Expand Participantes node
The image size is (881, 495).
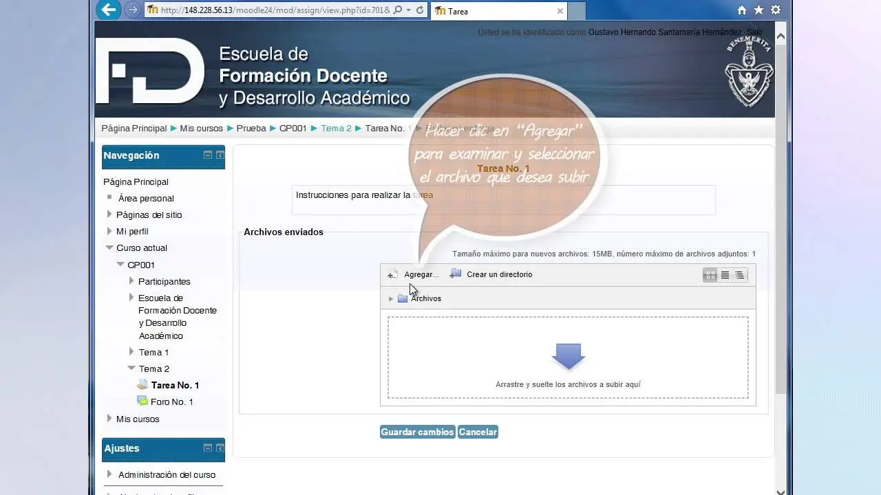pos(131,280)
